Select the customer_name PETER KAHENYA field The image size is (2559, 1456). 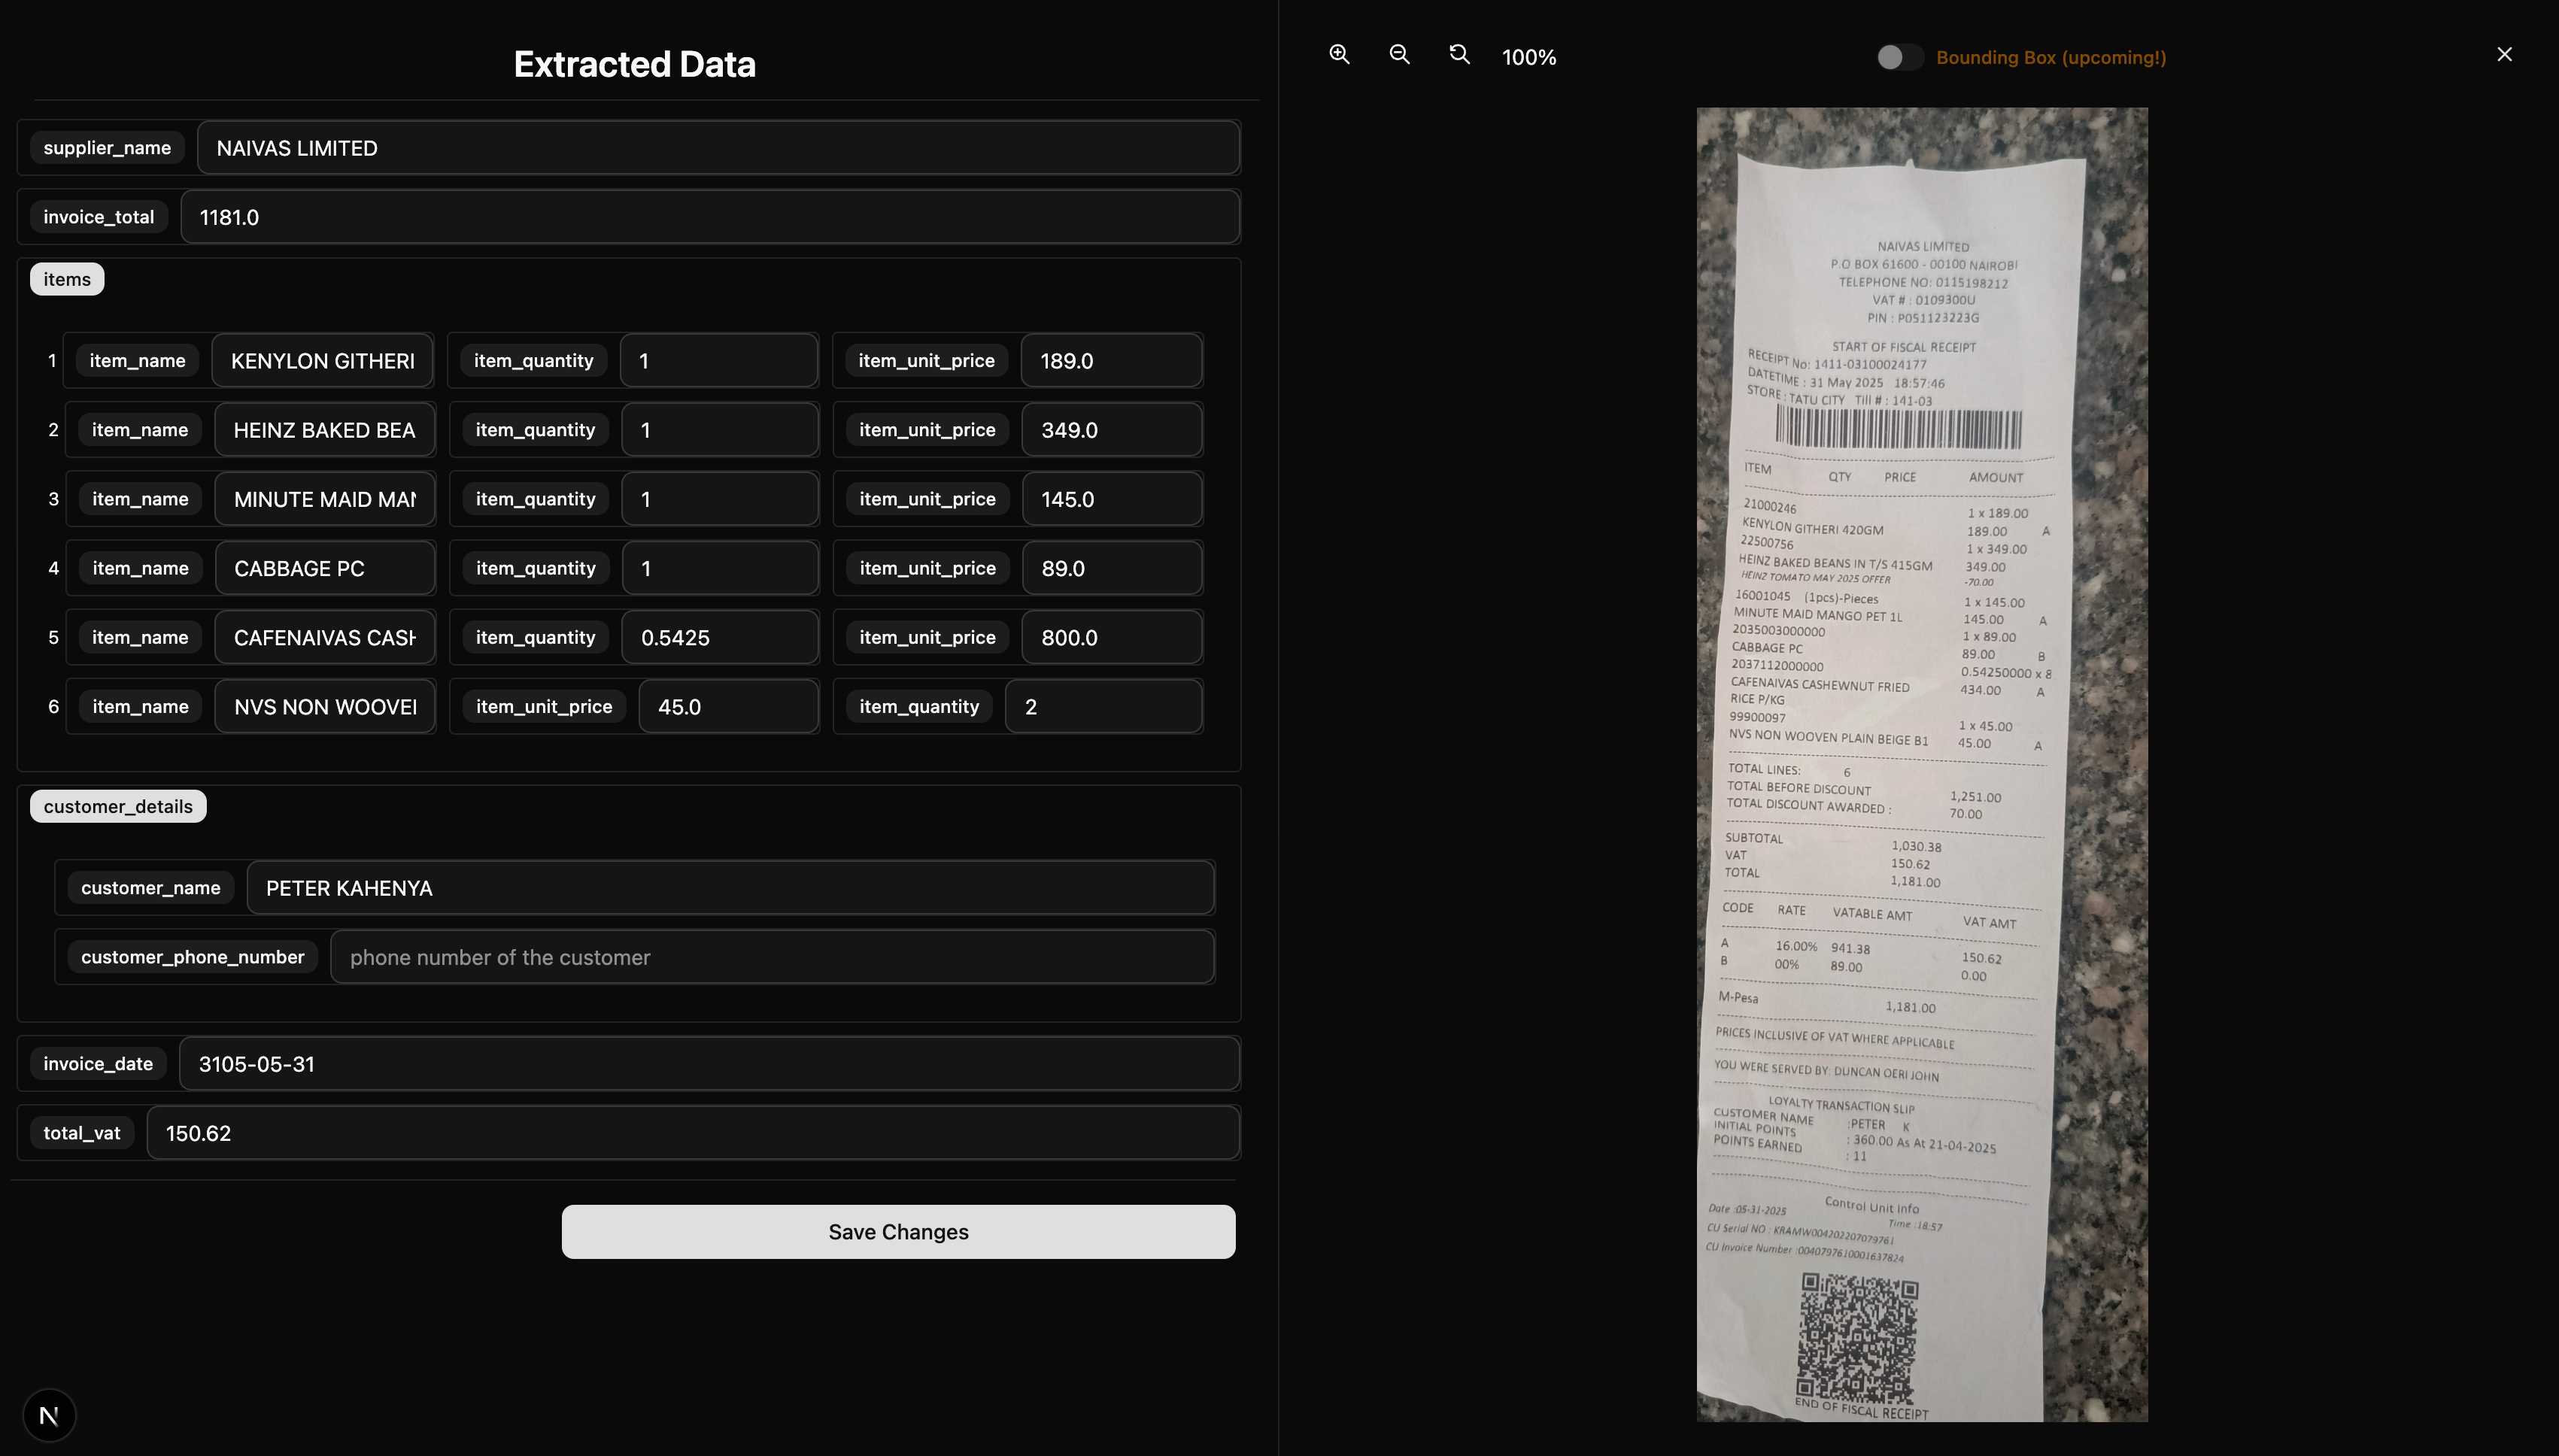click(730, 888)
